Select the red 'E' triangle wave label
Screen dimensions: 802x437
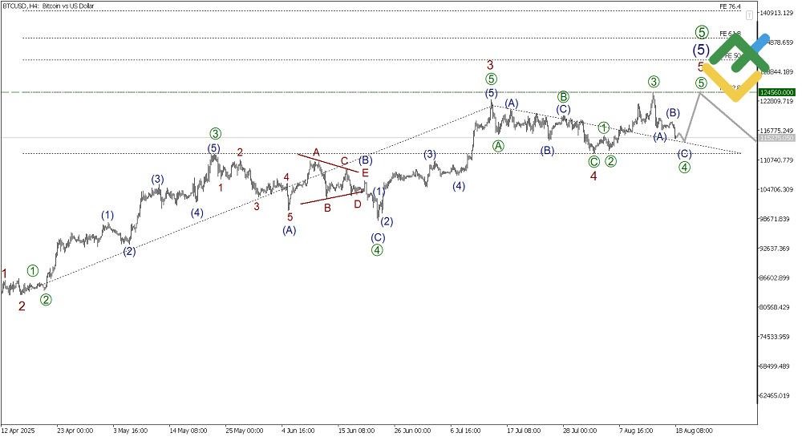point(365,172)
